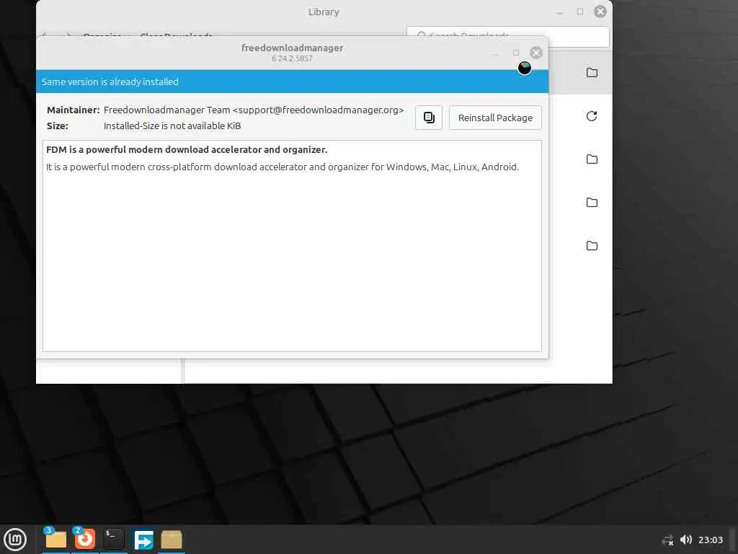Select the package installer taskbar icon

(172, 540)
